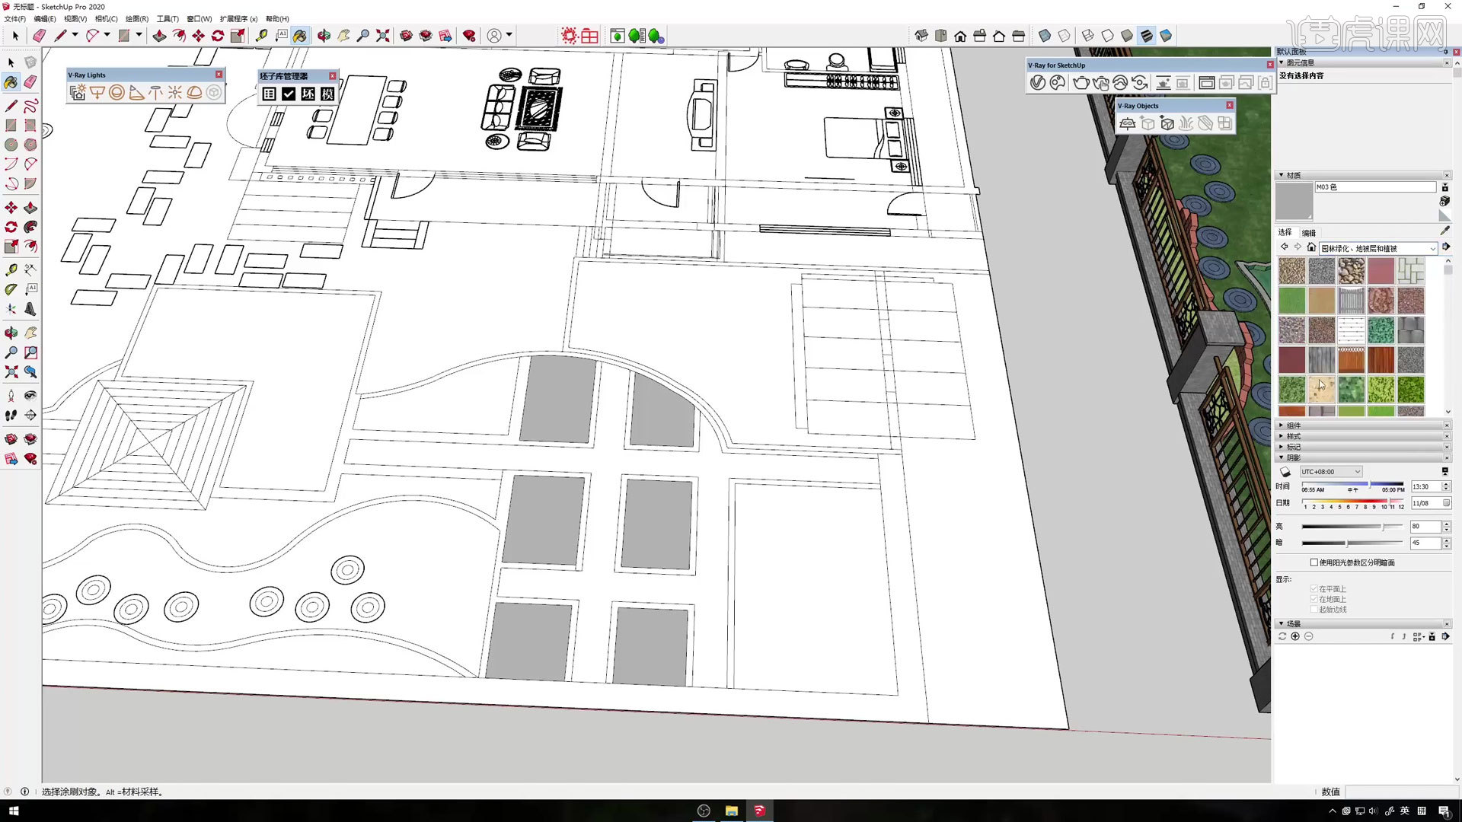Select the Tape Measure tool in top toolbar
Viewport: 1462px width, 822px height.
coord(261,36)
